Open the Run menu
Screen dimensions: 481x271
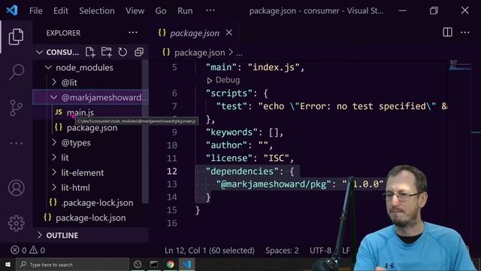(185, 11)
